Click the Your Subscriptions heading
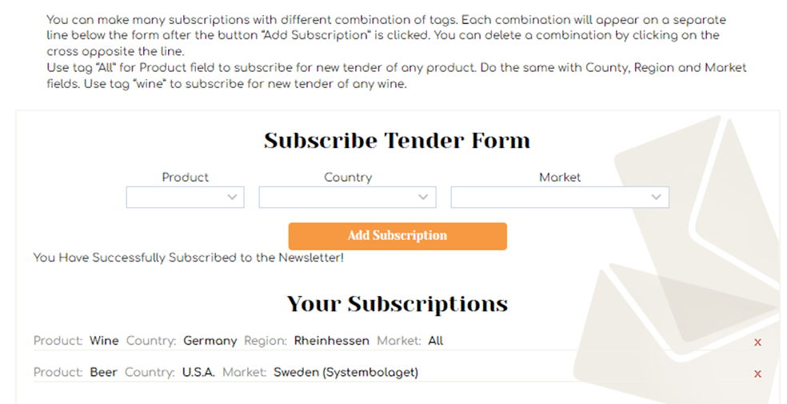The width and height of the screenshot is (787, 404). [x=397, y=304]
